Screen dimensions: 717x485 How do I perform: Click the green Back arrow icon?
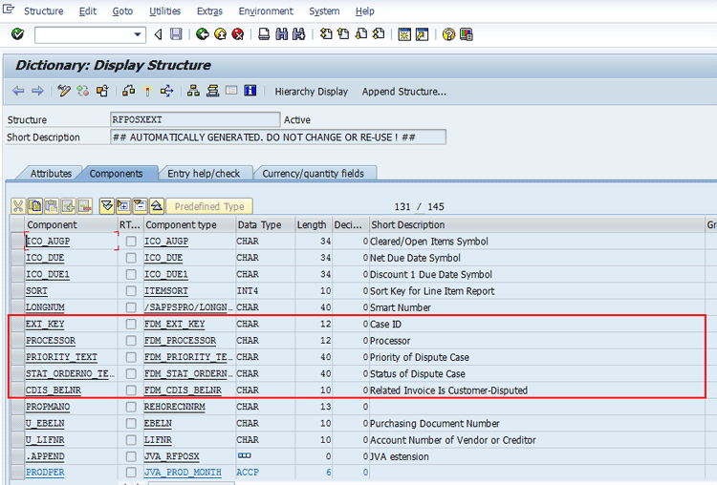pyautogui.click(x=202, y=34)
